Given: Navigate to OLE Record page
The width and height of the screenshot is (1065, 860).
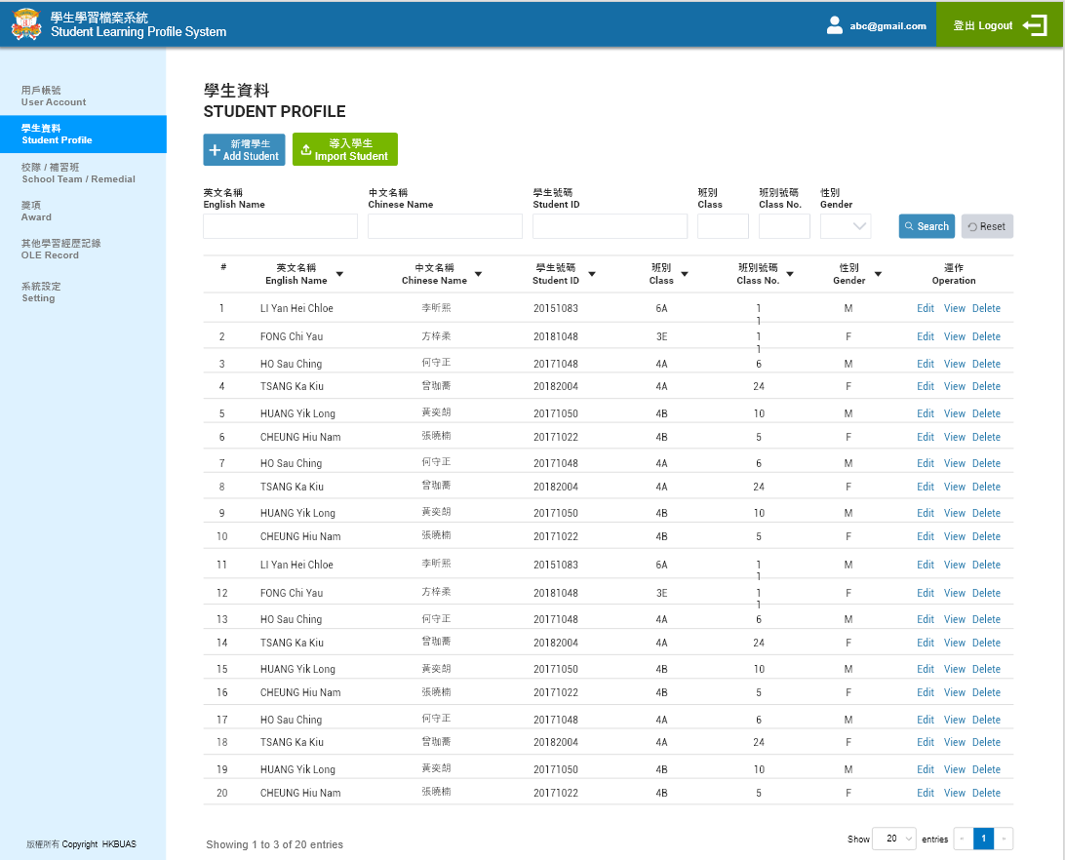Looking at the screenshot, I should click(x=60, y=249).
